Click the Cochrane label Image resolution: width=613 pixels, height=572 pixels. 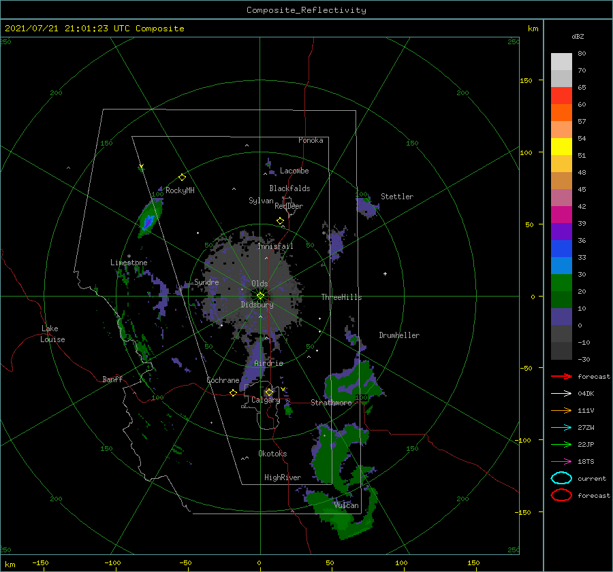pos(223,380)
